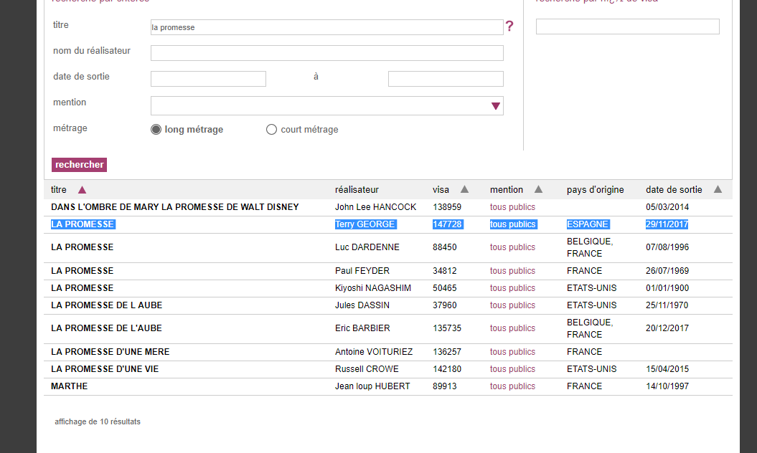Select title DANS L'OMBRE DE MARY LA PROMESSE DE WALT DISNEY

175,207
